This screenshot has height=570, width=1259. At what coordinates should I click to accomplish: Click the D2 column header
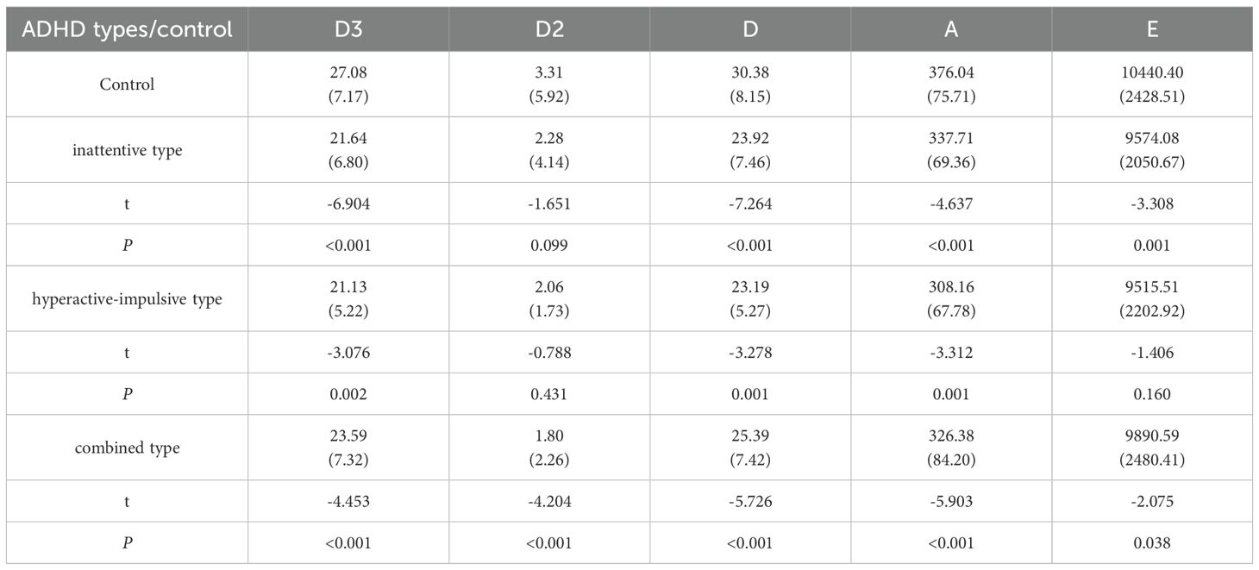549,29
